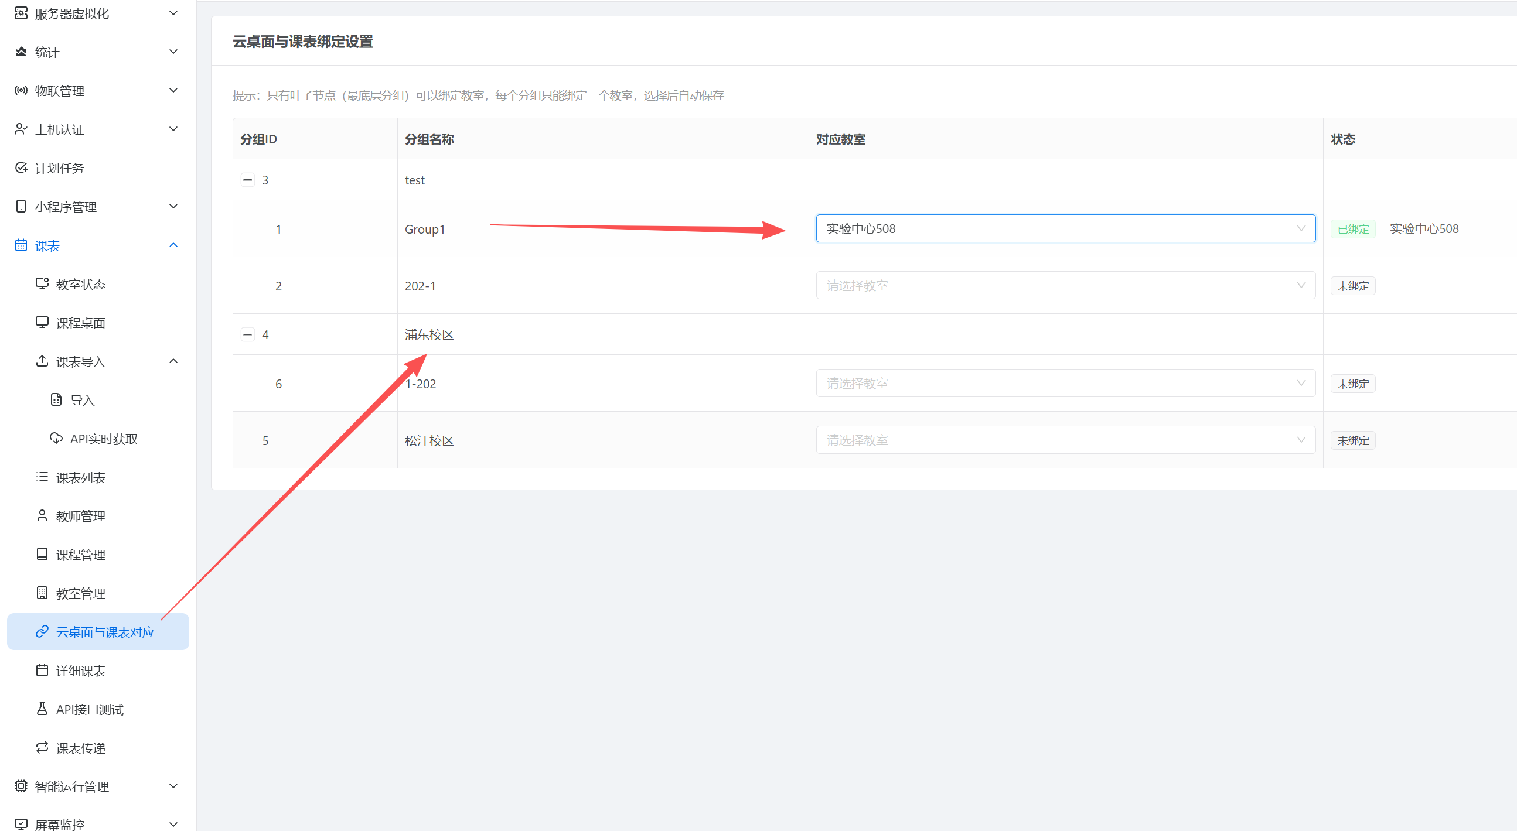Open the classroom dropdown for Group1
The image size is (1517, 831).
click(1065, 229)
